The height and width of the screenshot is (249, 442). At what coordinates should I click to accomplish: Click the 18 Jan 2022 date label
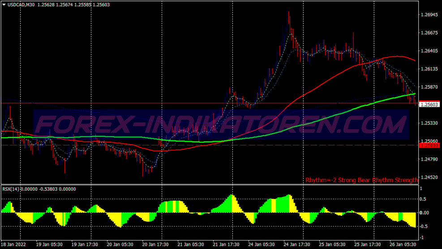(x=13, y=244)
